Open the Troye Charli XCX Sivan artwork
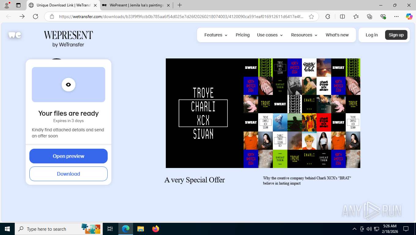416x235 pixels. point(263,113)
